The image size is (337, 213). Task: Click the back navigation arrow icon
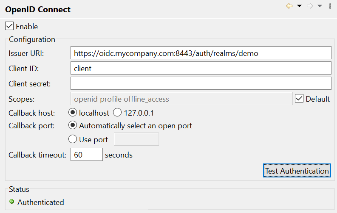coord(289,6)
